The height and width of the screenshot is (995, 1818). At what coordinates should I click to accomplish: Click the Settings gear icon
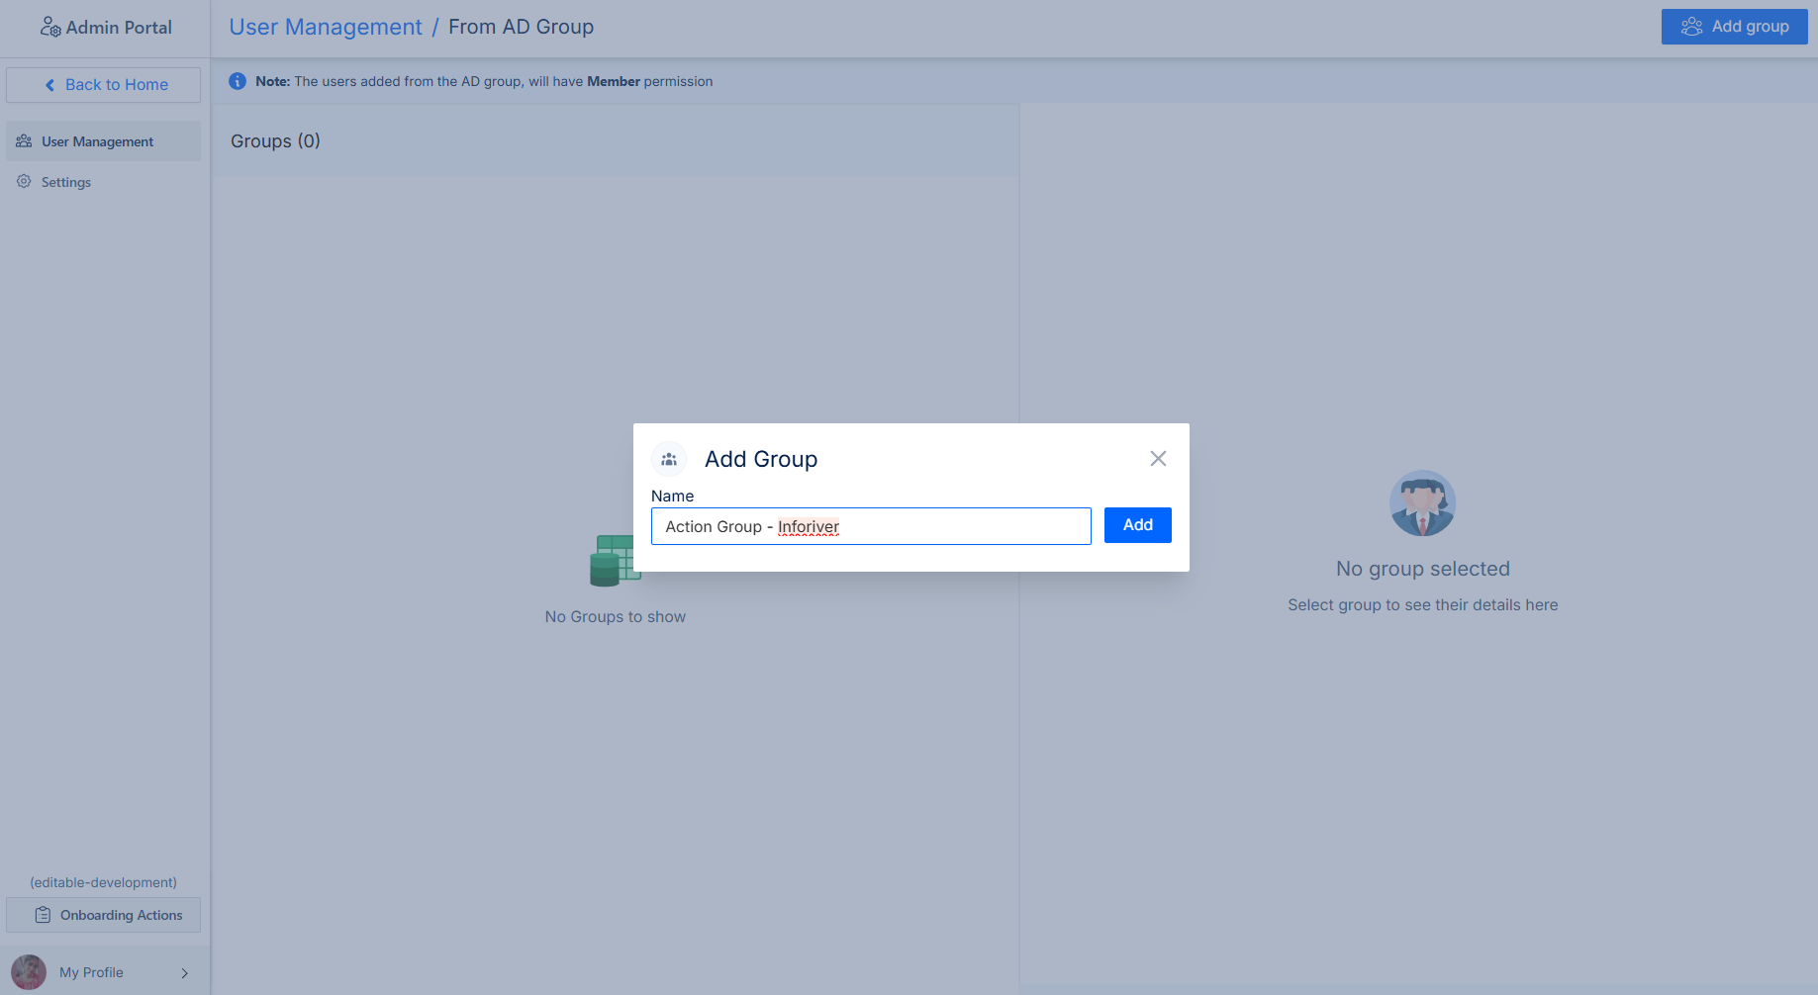coord(24,182)
